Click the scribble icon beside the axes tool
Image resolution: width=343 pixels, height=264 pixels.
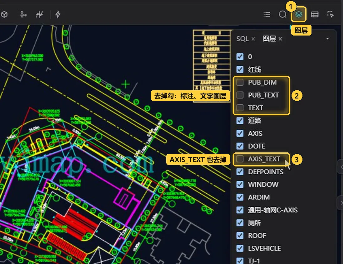click(39, 14)
